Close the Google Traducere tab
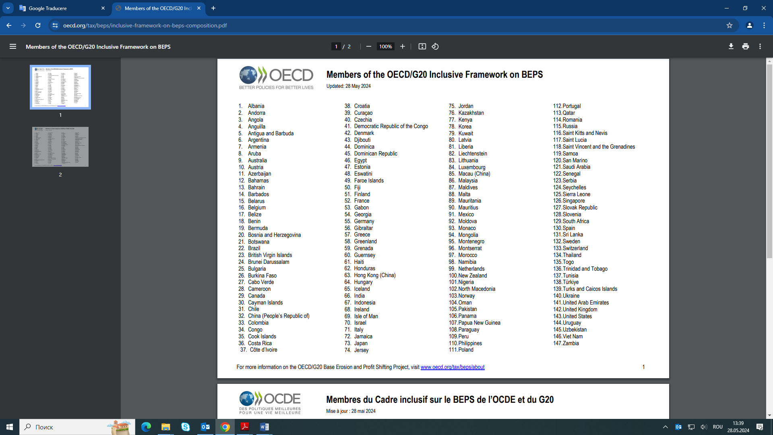Image resolution: width=773 pixels, height=435 pixels. pyautogui.click(x=103, y=8)
